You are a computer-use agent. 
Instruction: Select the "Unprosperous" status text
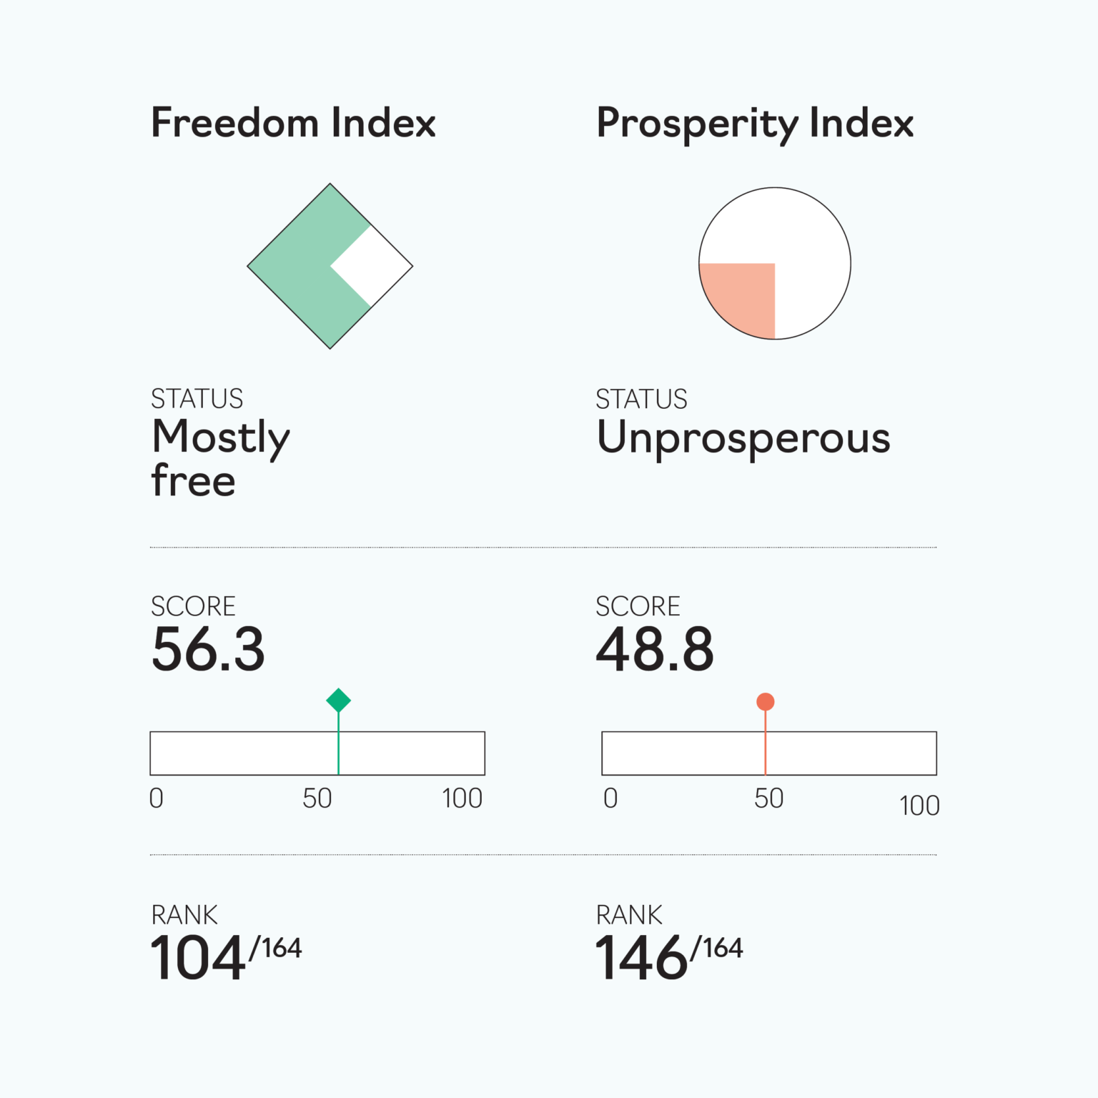(743, 437)
